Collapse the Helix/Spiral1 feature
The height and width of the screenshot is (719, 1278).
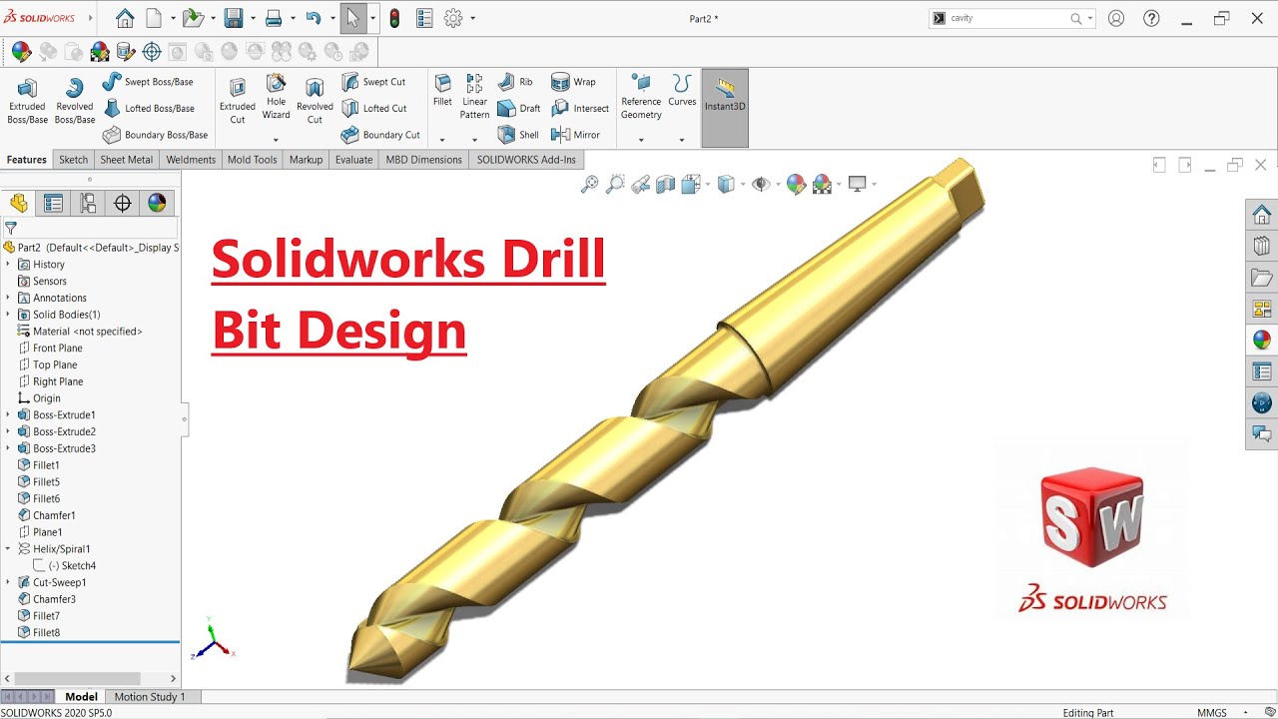coord(8,548)
